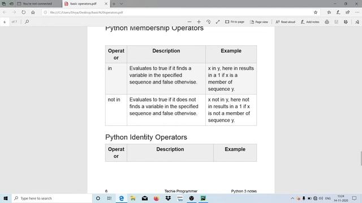
Task: Set these tabs aside
Action: point(11,4)
